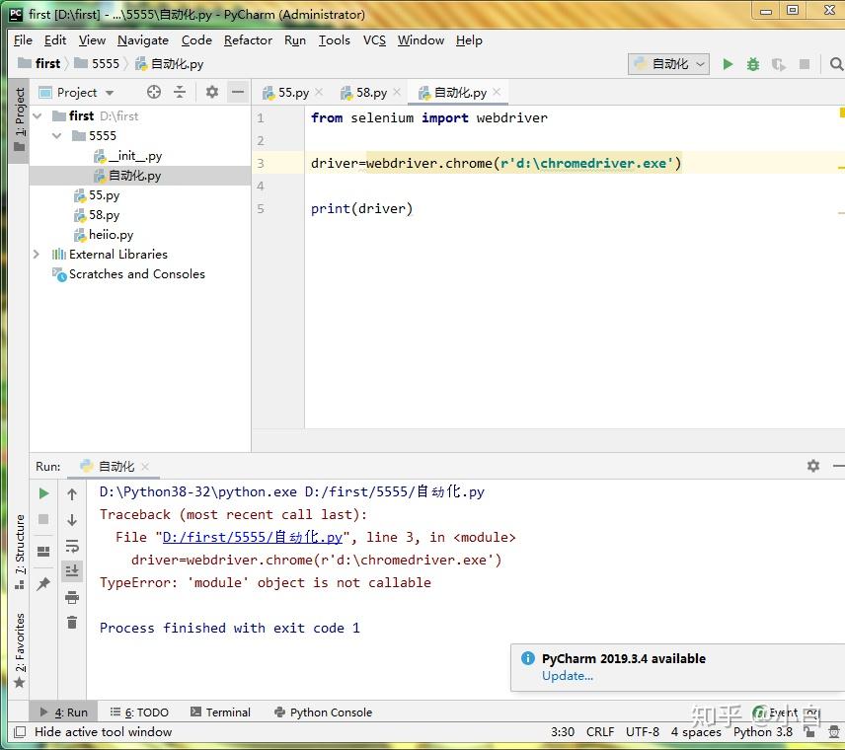Select heiio.py in project tree
The width and height of the screenshot is (845, 750).
point(111,235)
